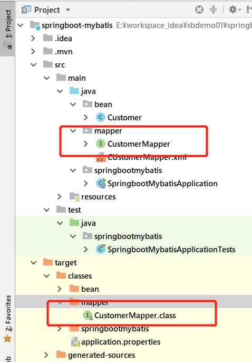
Task: Open the gear settings icon in Project panel
Action: coord(232,9)
